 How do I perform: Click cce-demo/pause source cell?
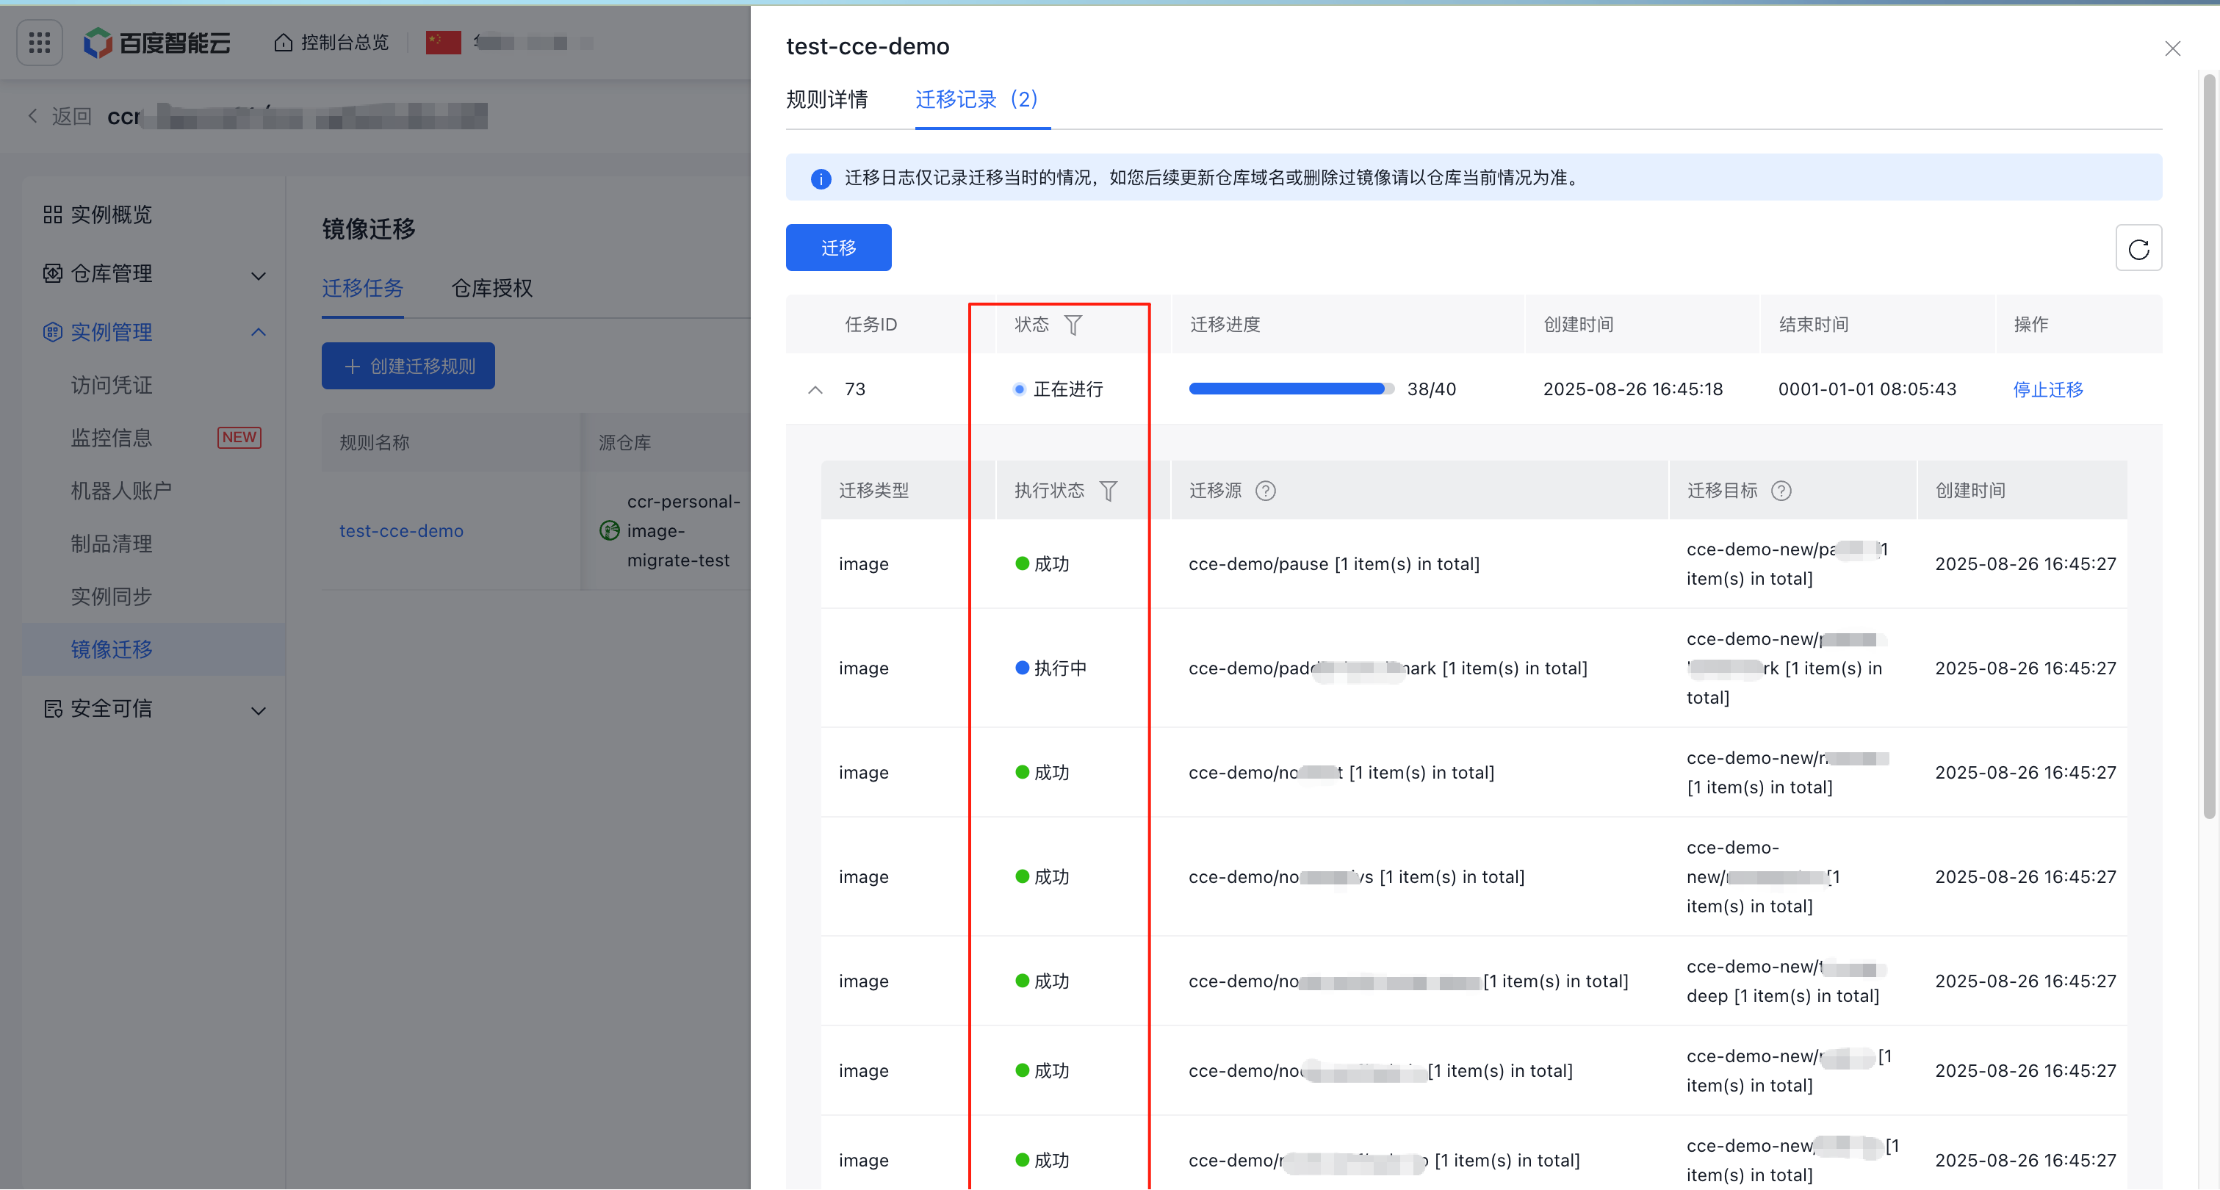[1333, 564]
